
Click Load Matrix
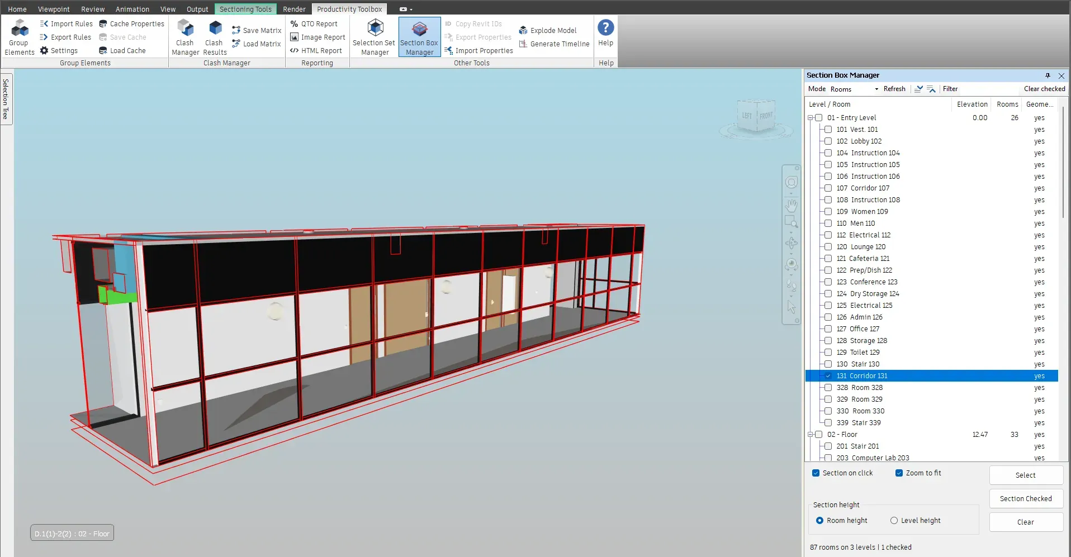click(257, 44)
